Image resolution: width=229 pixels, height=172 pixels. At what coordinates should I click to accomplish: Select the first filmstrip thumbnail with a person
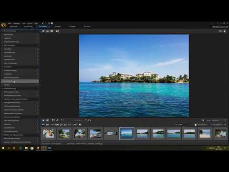point(48,133)
